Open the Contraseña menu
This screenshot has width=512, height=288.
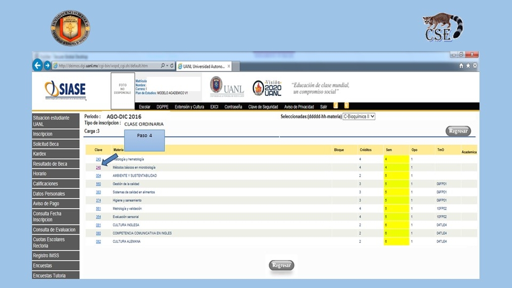(x=233, y=107)
